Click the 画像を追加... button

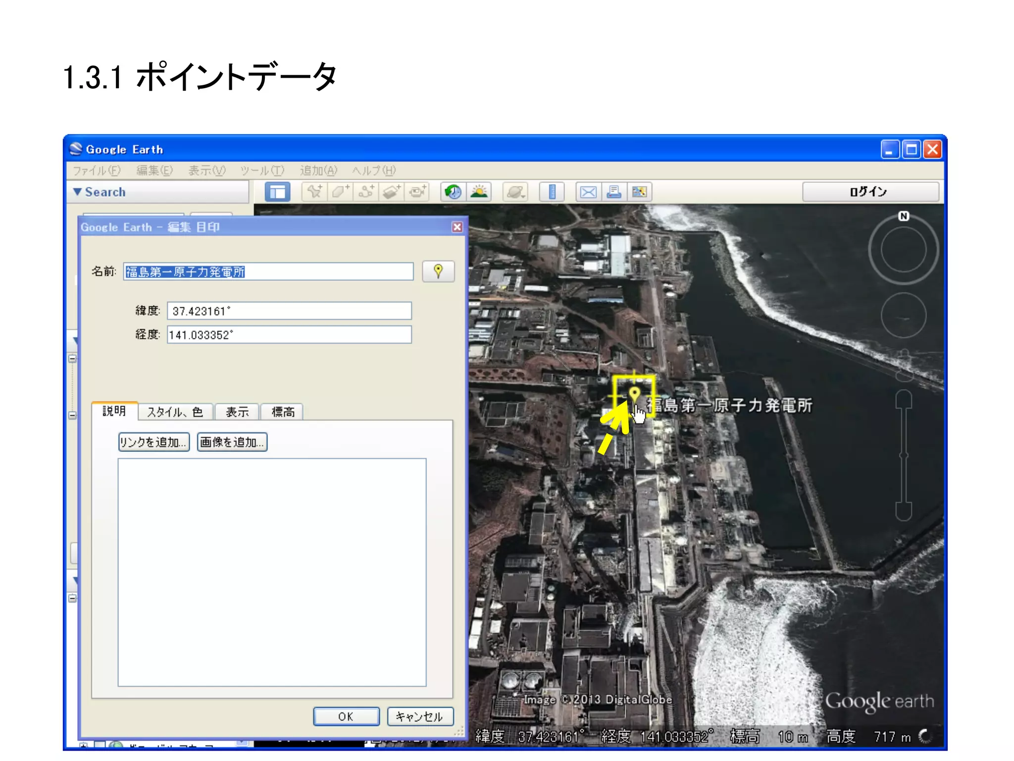tap(232, 442)
